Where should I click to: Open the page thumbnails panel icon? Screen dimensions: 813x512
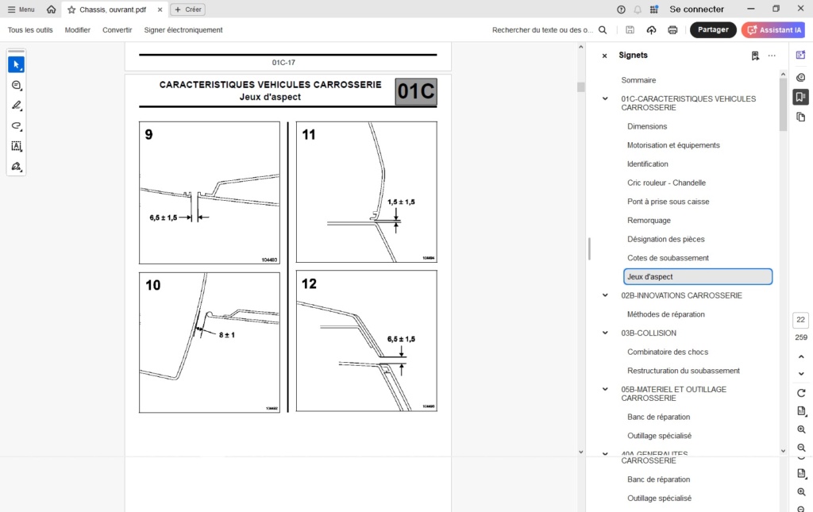pyautogui.click(x=800, y=117)
